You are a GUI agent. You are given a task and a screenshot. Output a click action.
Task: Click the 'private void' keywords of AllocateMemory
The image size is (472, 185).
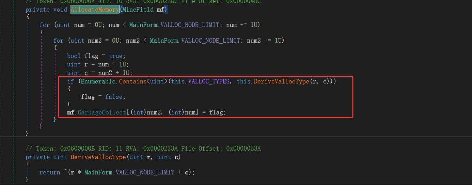click(x=46, y=10)
